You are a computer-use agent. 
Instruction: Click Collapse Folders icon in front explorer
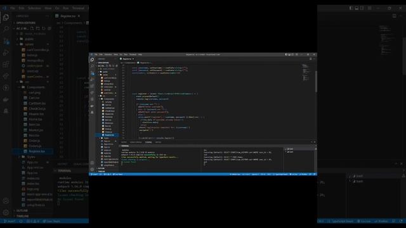pyautogui.click(x=117, y=66)
